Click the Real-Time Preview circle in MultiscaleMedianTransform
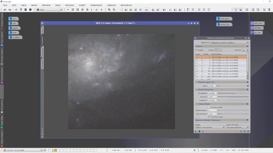Screen dimensions: 273x153 203,131
